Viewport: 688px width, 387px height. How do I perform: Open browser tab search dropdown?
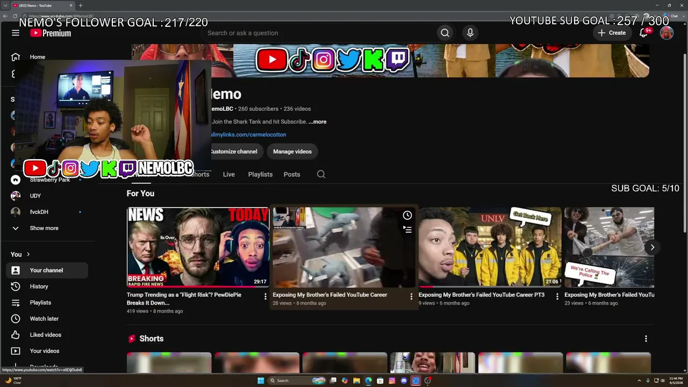click(5, 5)
